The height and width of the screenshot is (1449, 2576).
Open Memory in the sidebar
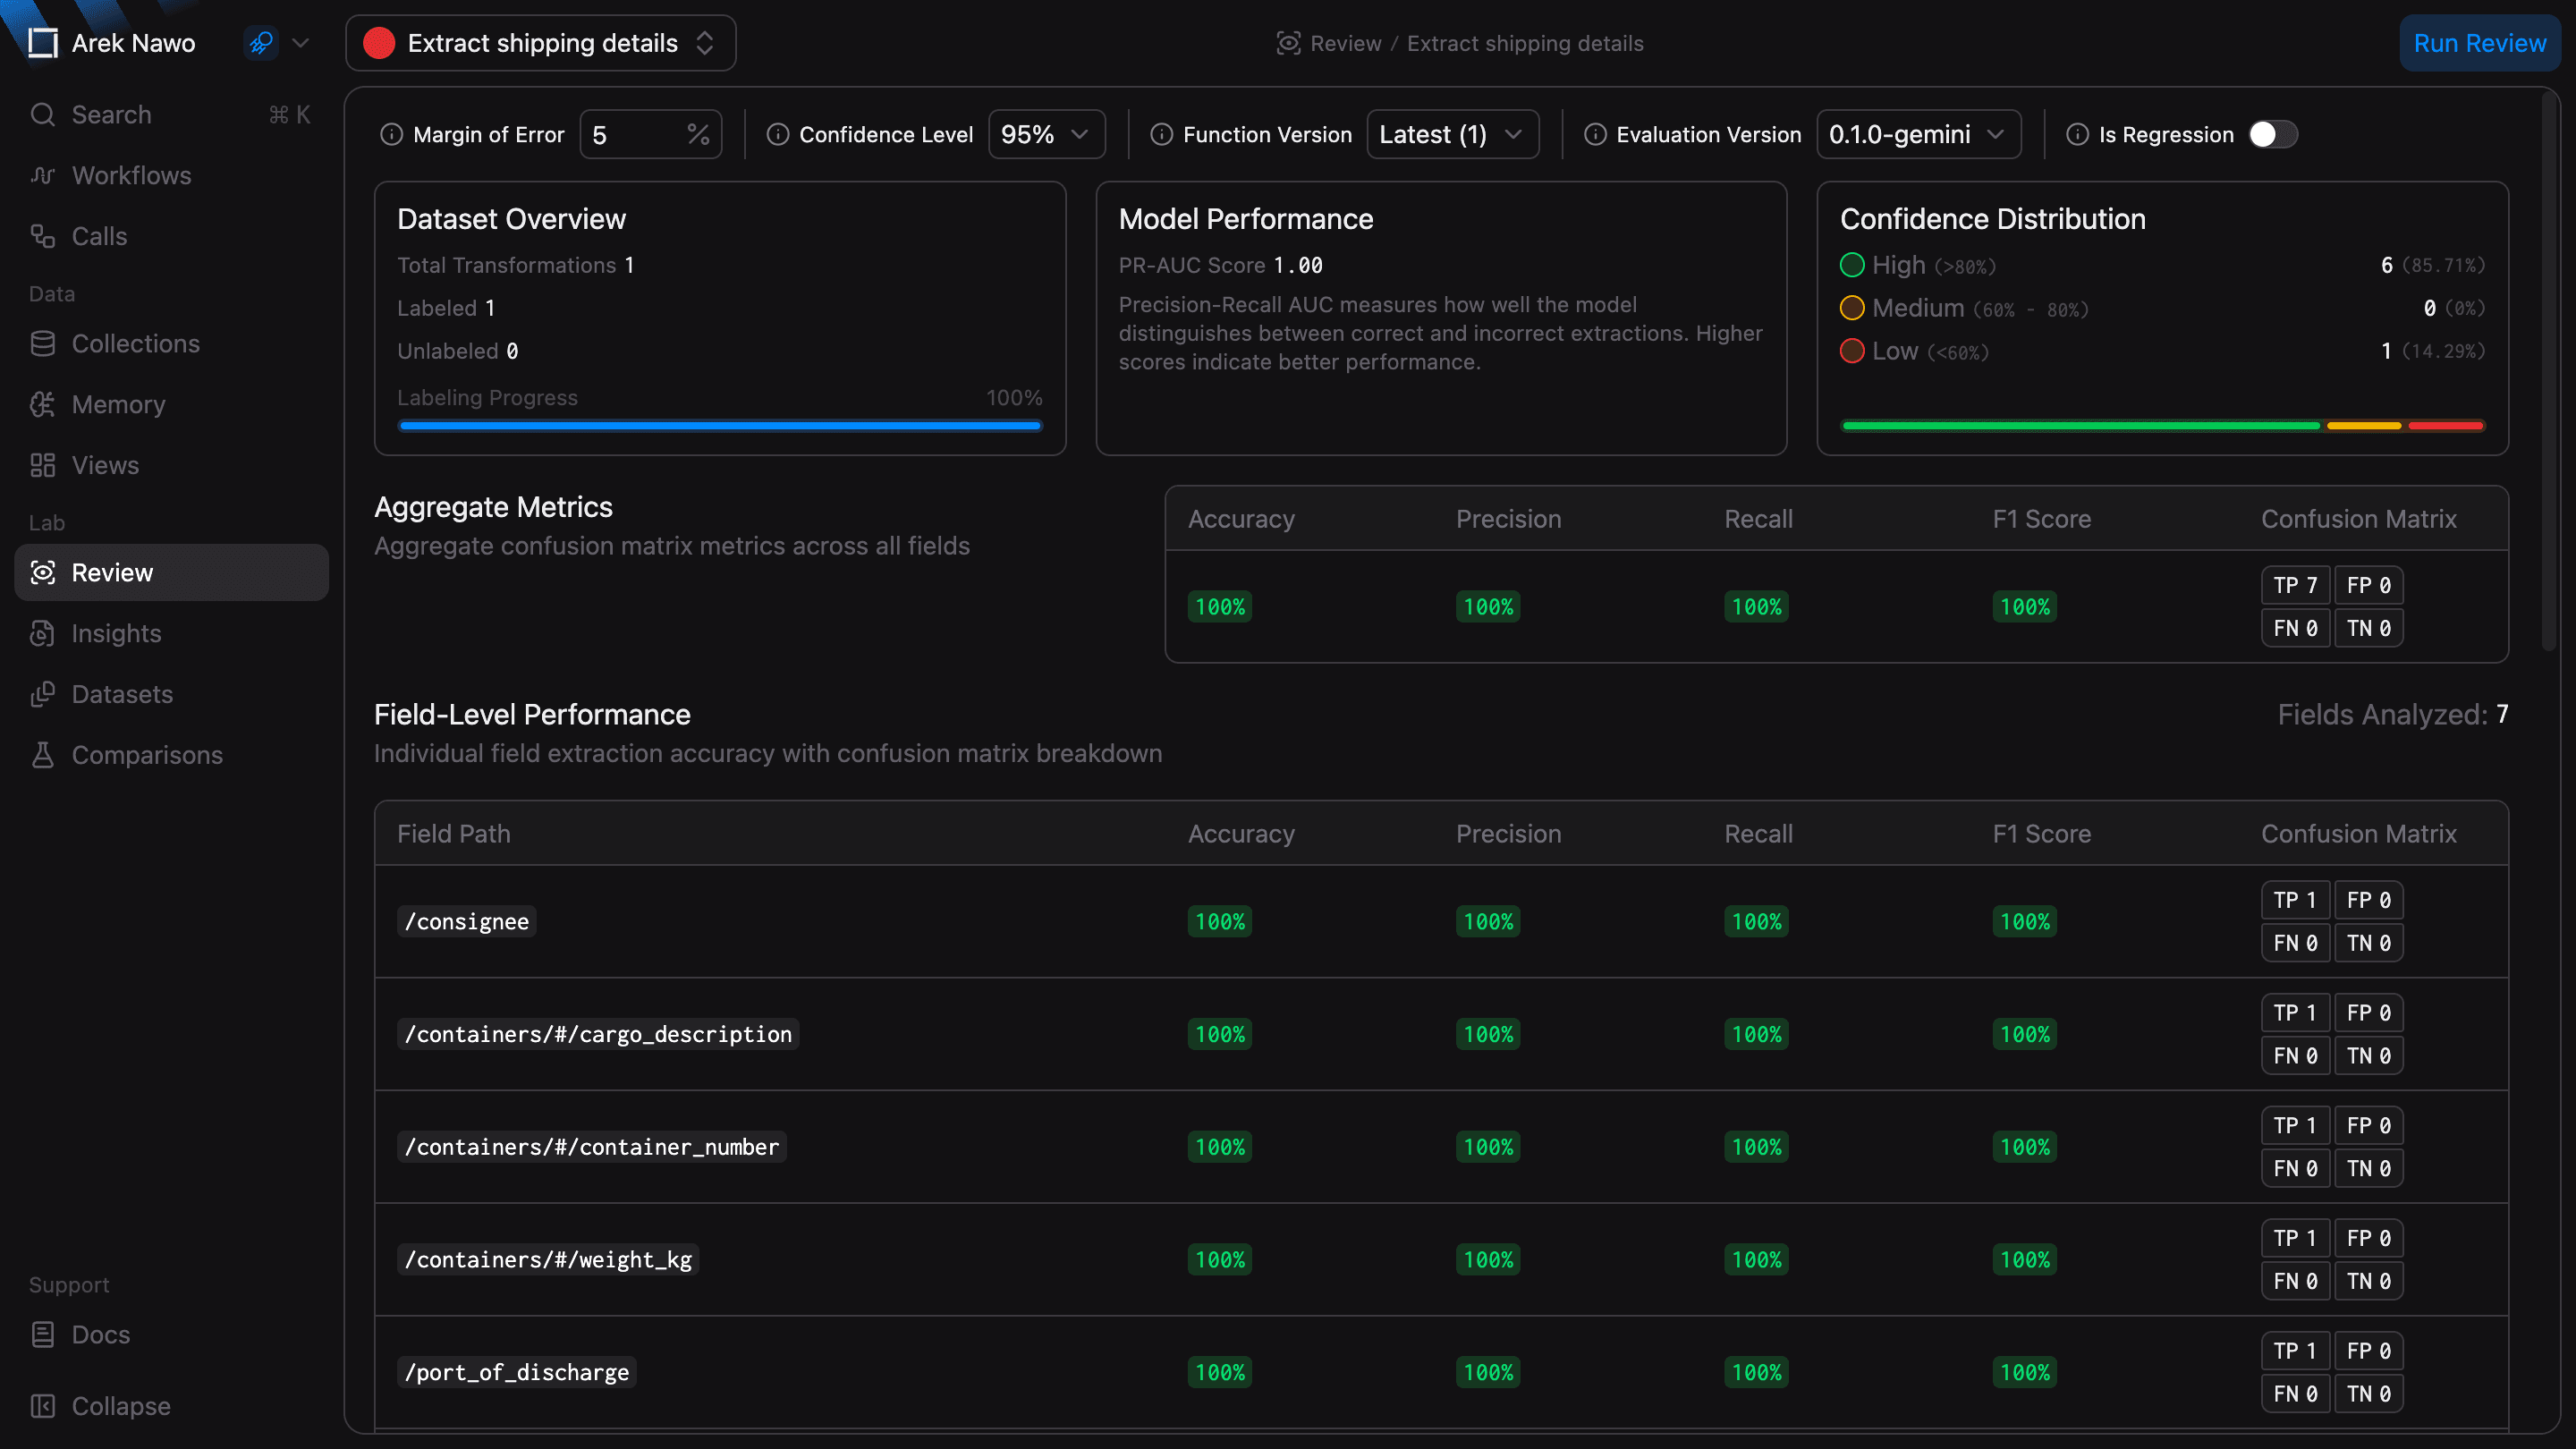click(x=171, y=405)
